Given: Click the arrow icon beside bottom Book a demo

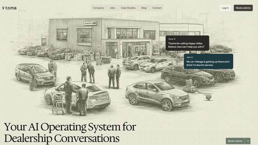Looking at the screenshot, I should (248, 141).
